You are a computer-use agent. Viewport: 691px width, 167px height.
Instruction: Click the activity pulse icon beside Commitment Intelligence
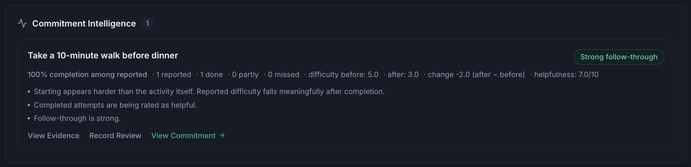tap(22, 23)
